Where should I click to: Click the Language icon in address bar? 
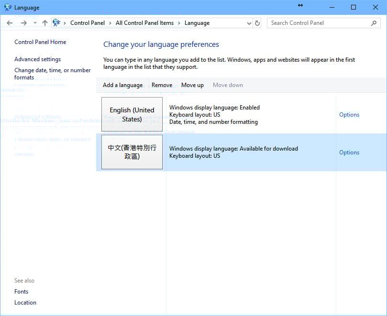(56, 22)
